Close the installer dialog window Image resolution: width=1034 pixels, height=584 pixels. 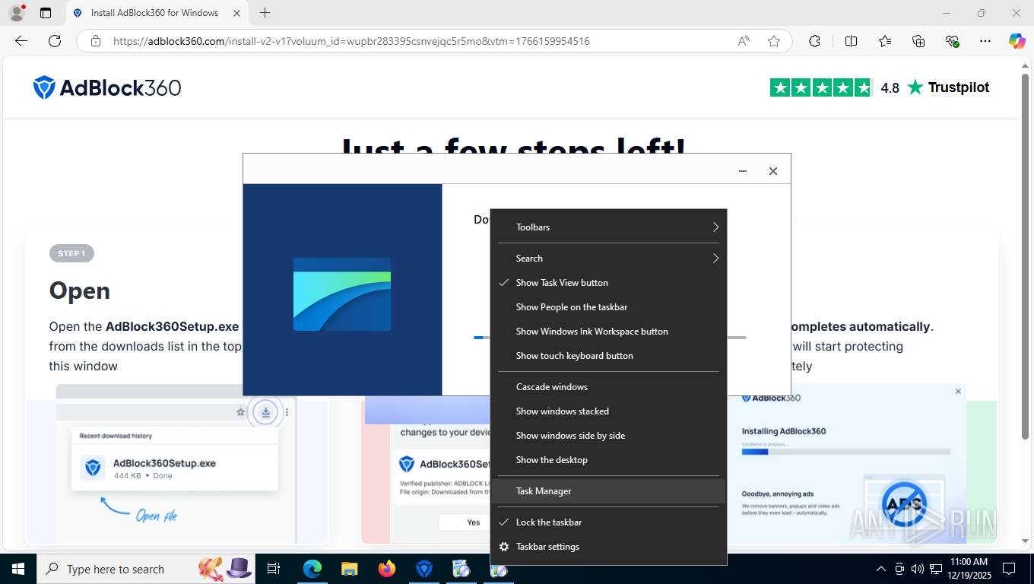772,171
